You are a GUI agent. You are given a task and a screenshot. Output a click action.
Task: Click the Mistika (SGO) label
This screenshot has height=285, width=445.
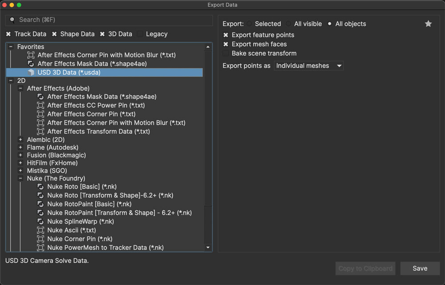(47, 170)
